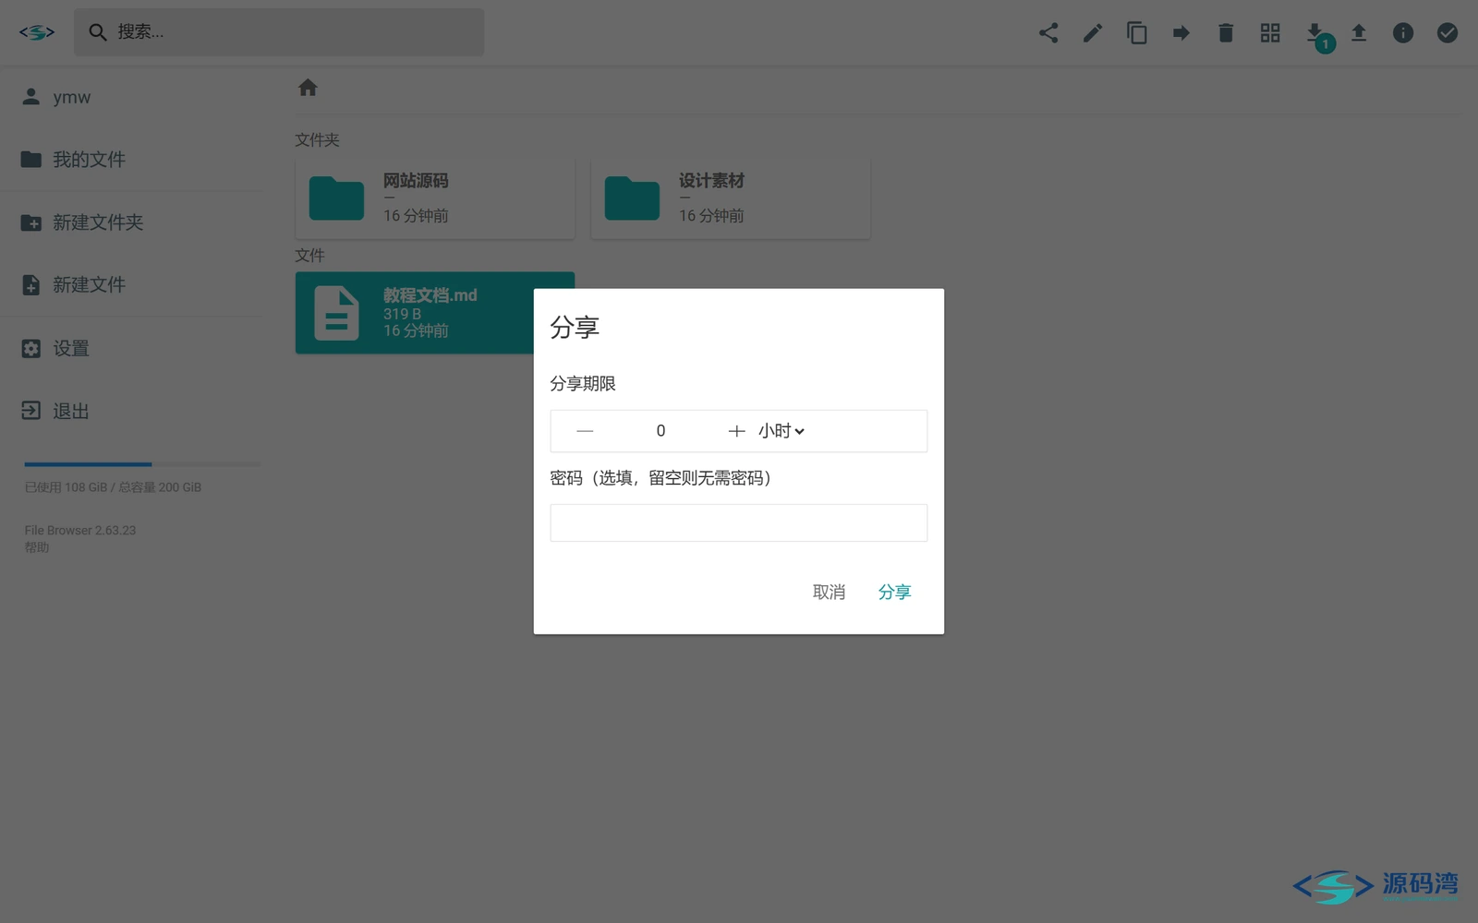
Task: Decrease share duration with minus button
Action: [x=585, y=431]
